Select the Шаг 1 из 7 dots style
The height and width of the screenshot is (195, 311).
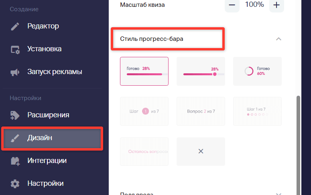point(257,111)
